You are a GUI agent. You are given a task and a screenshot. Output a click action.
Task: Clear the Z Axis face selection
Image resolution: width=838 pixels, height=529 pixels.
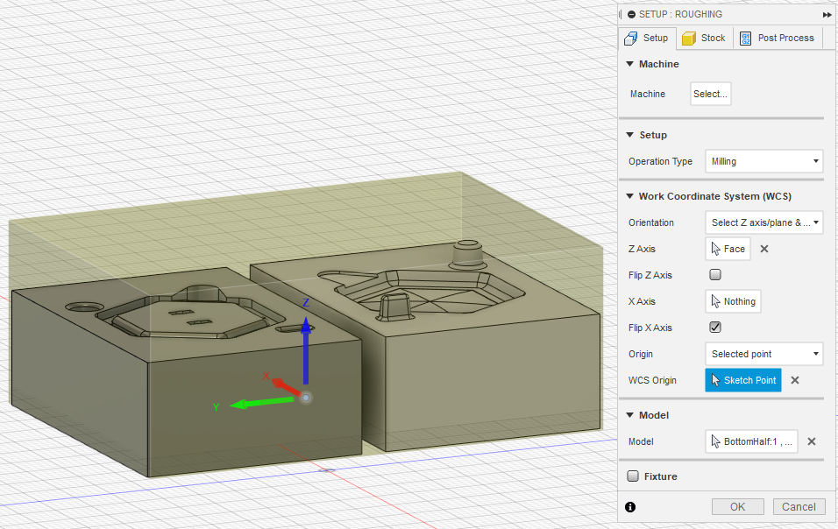point(764,249)
